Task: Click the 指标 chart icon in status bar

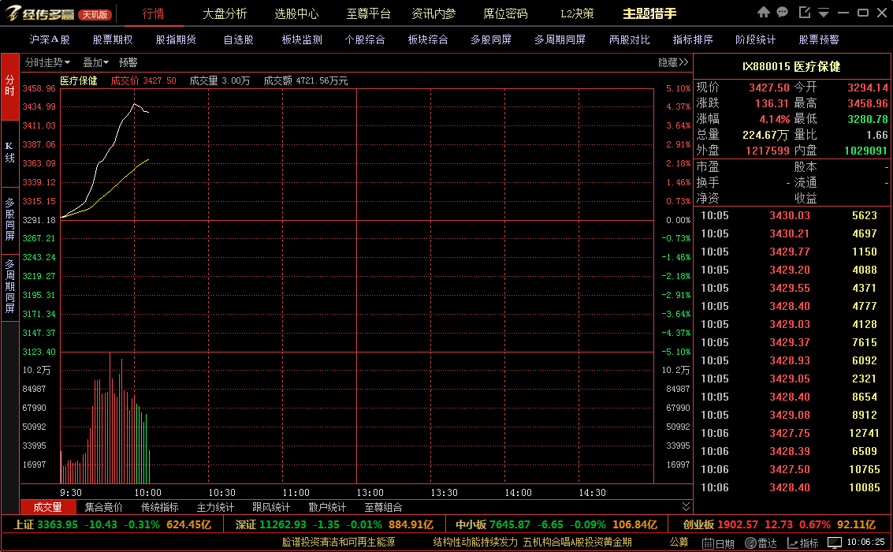Action: click(x=793, y=543)
